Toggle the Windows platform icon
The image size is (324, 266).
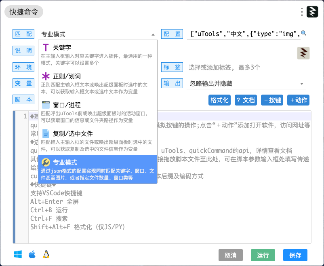tap(18, 254)
